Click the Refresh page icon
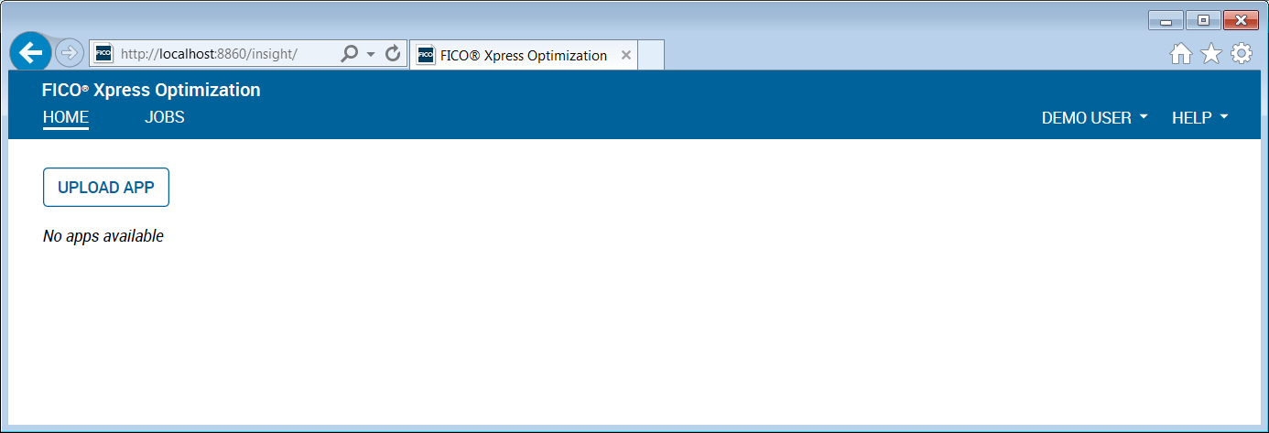This screenshot has height=433, width=1269. coord(394,54)
